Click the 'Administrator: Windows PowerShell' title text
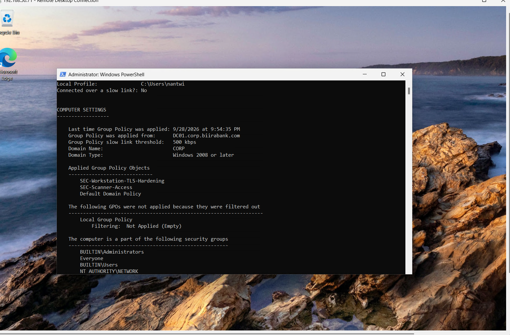 tap(106, 74)
